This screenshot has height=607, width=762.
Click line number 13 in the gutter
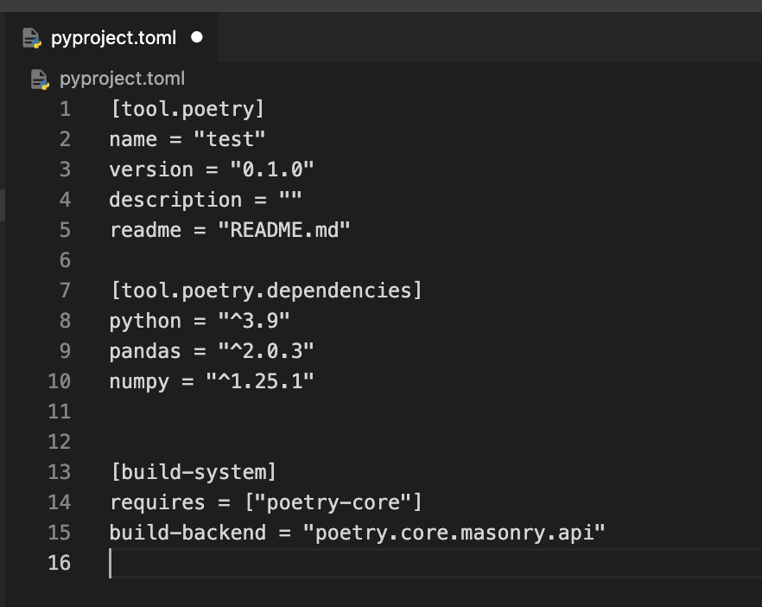pos(60,472)
